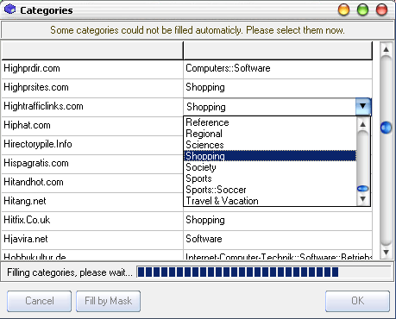
Task: Select the Hjavira.net row
Action: coord(92,240)
